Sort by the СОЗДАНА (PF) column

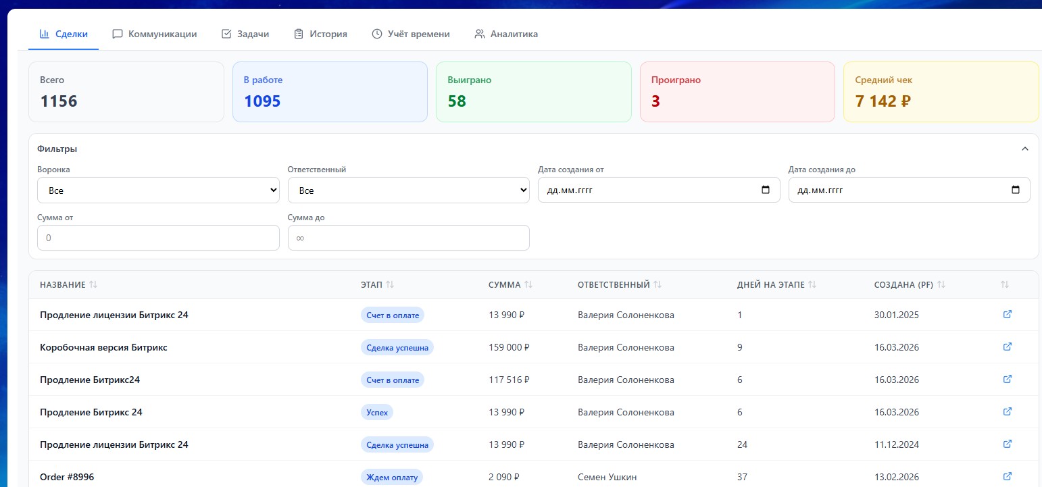point(941,284)
